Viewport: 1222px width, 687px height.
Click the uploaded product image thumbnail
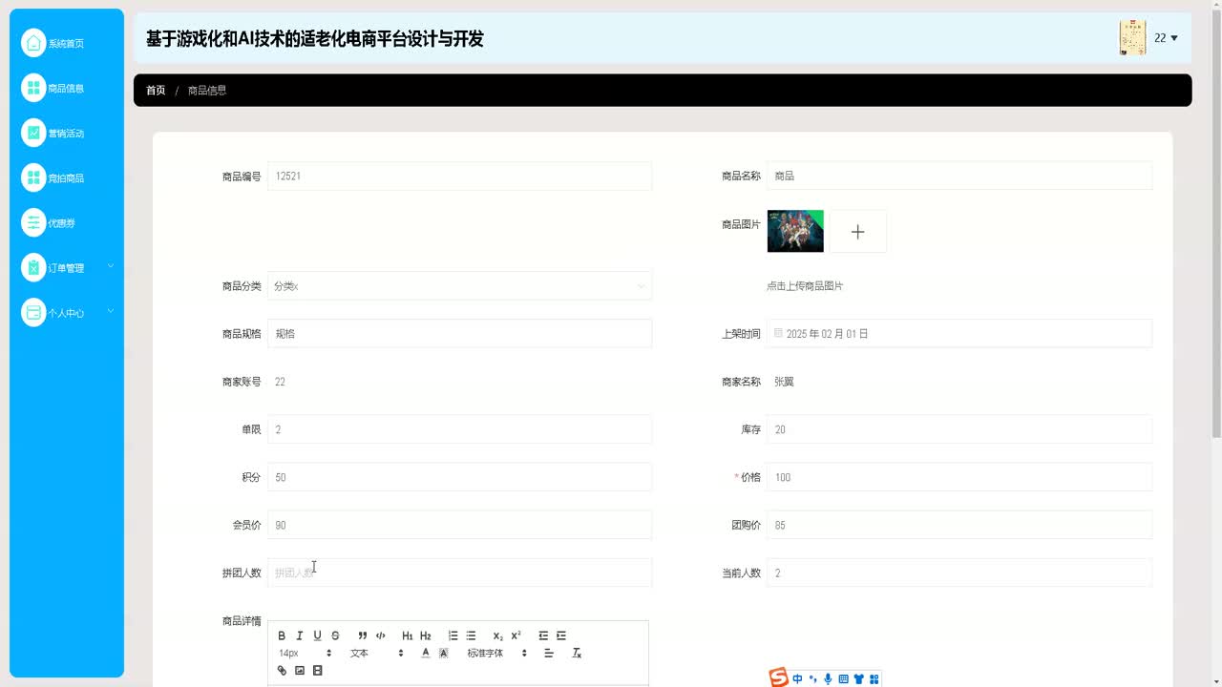pos(795,231)
